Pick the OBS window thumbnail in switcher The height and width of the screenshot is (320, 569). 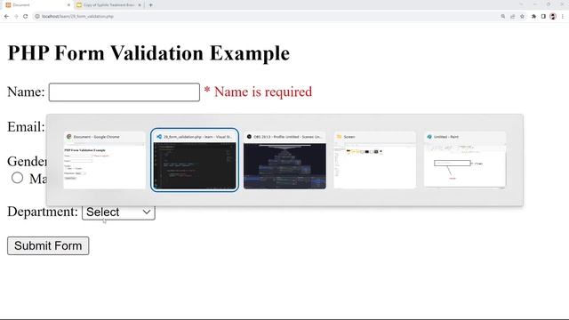pyautogui.click(x=284, y=160)
